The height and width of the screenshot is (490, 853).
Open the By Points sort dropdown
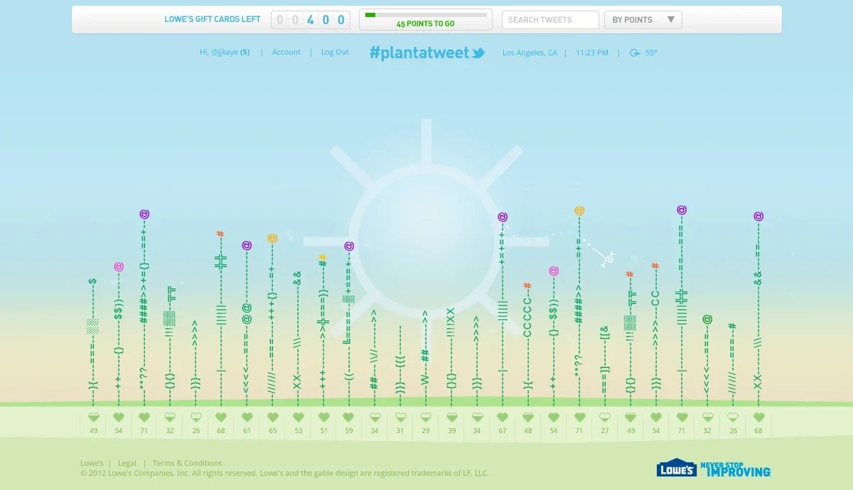643,20
